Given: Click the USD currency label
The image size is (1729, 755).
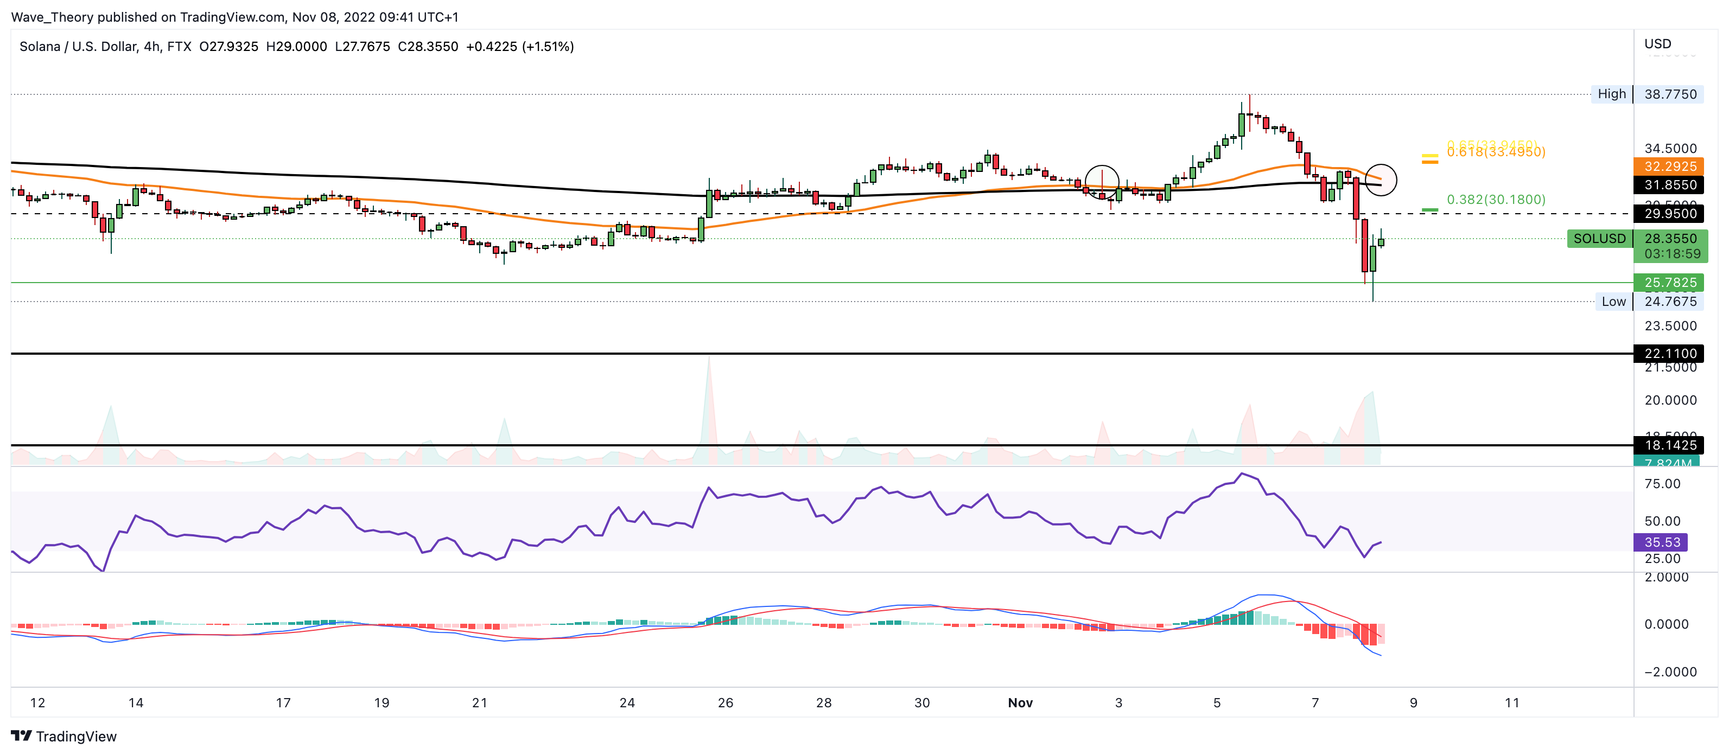Looking at the screenshot, I should (x=1657, y=43).
